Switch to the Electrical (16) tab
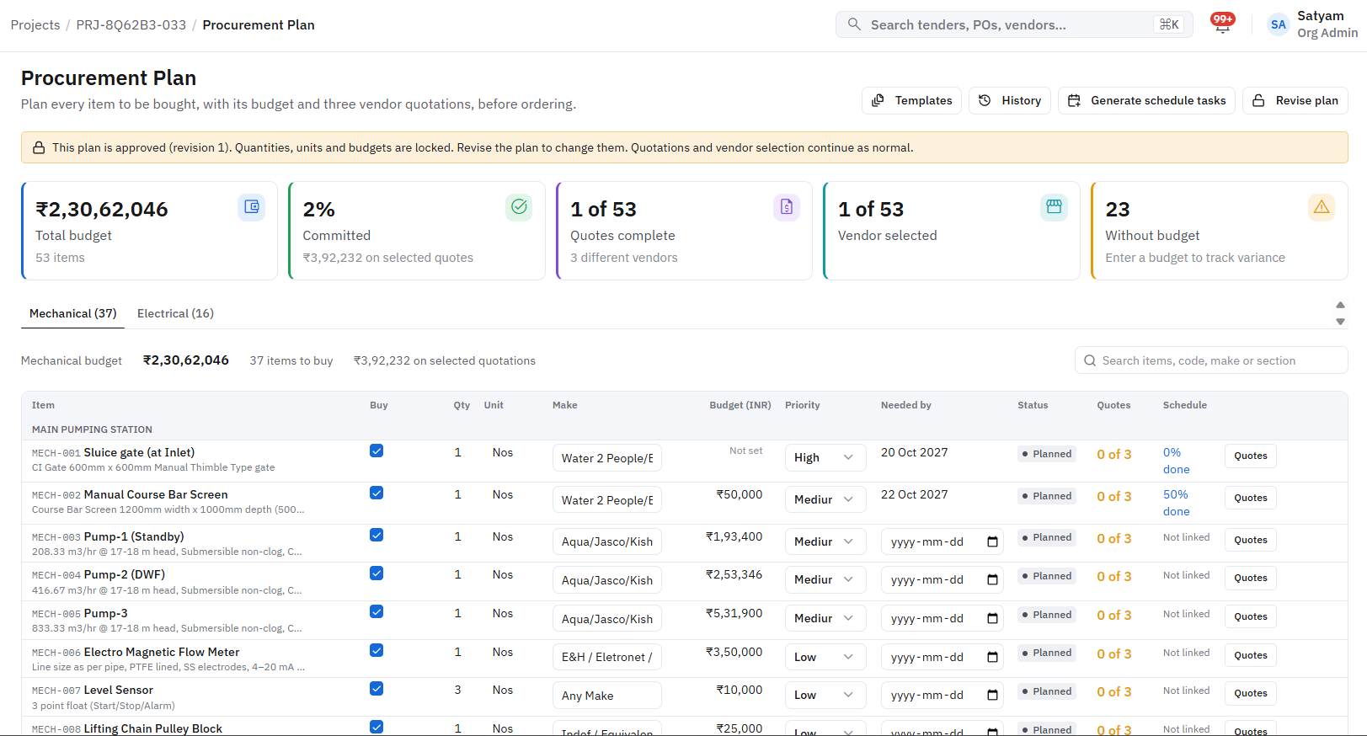 point(175,313)
